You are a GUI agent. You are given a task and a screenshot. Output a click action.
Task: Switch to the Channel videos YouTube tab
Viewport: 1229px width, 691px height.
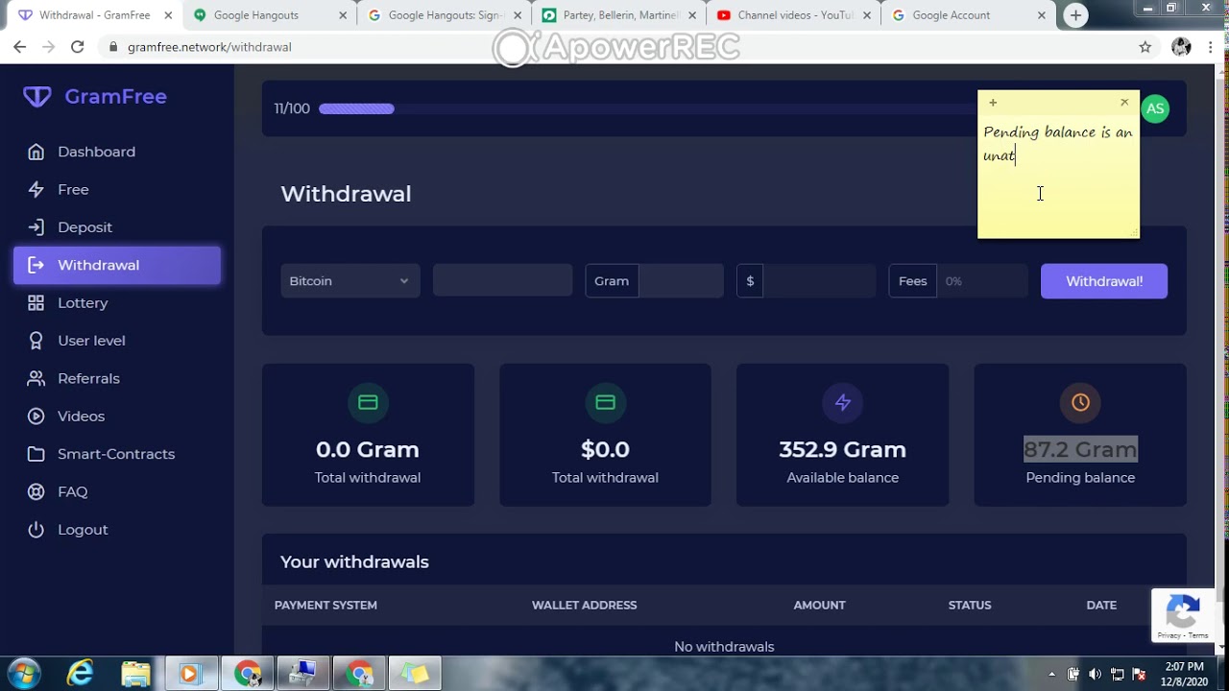point(793,15)
